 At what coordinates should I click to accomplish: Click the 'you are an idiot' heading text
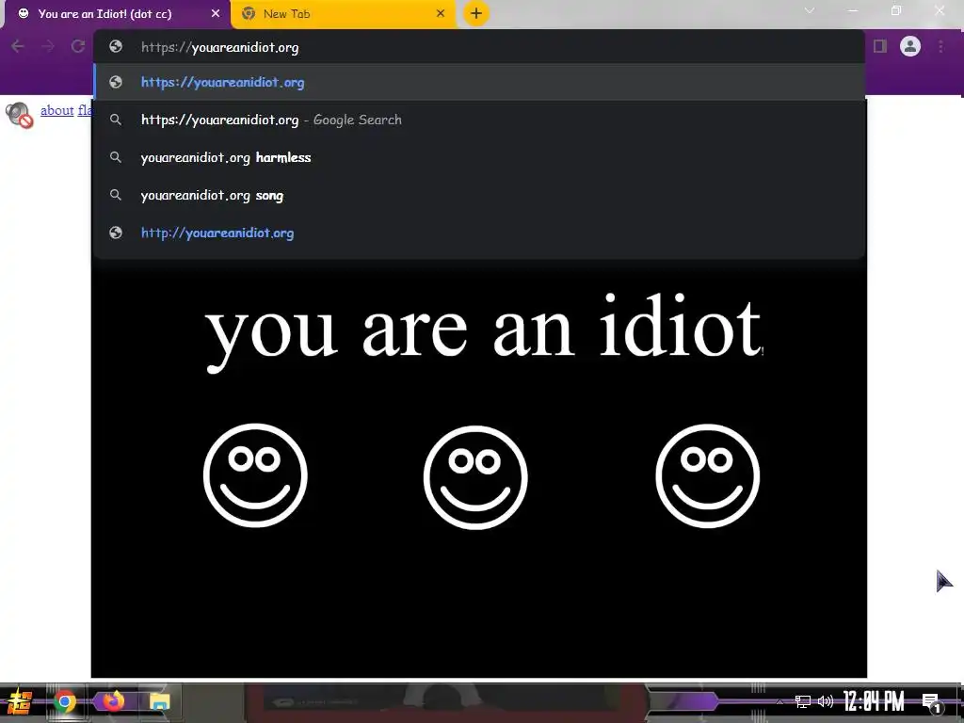(x=484, y=332)
